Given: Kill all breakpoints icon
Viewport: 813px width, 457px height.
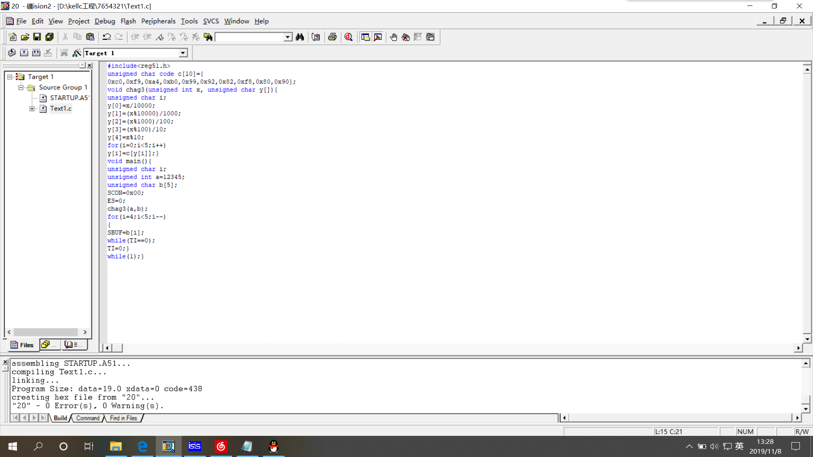Looking at the screenshot, I should (406, 37).
